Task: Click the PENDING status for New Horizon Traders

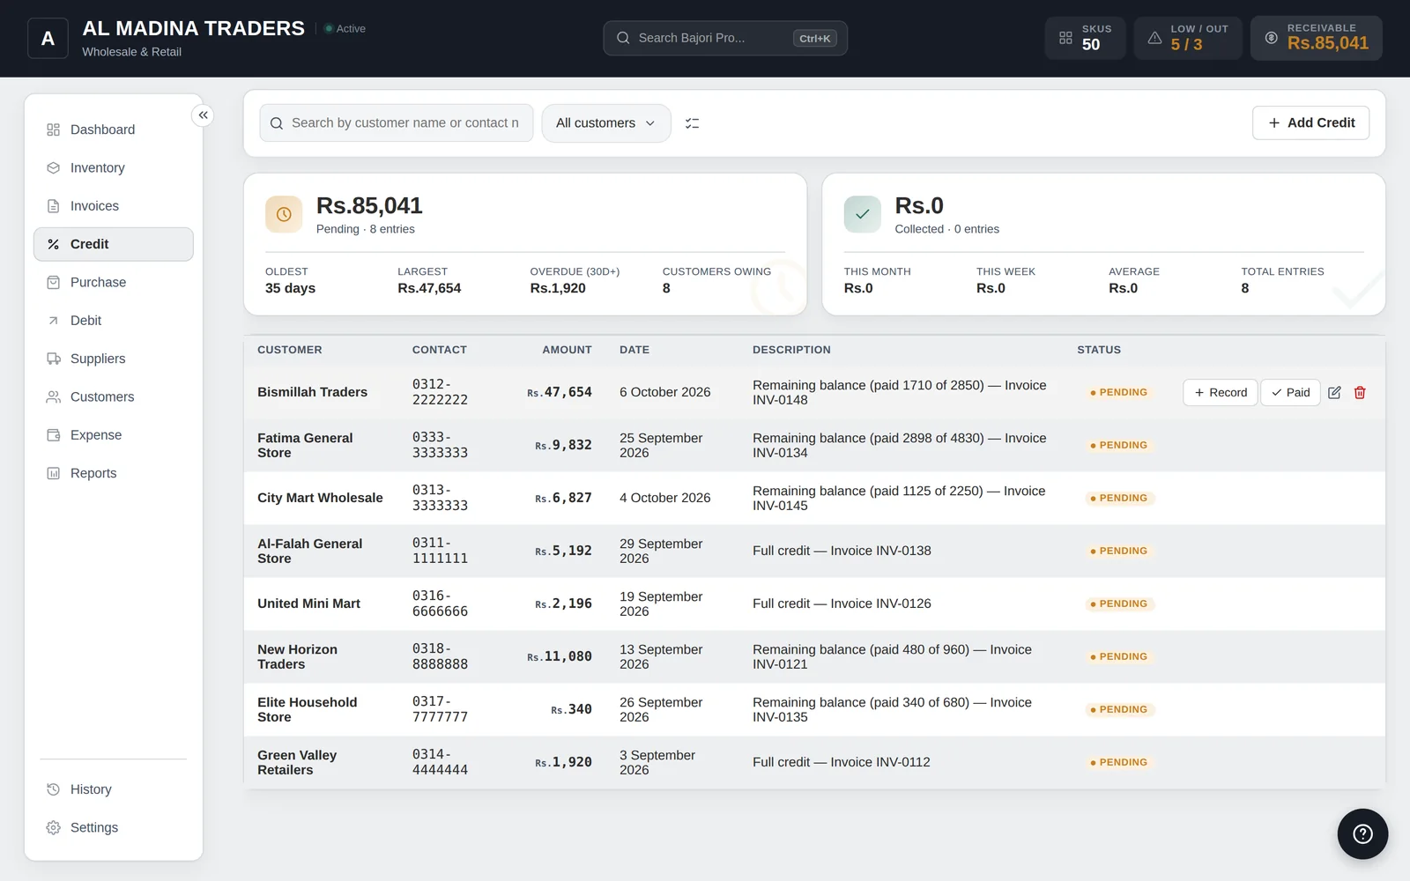Action: (1119, 656)
